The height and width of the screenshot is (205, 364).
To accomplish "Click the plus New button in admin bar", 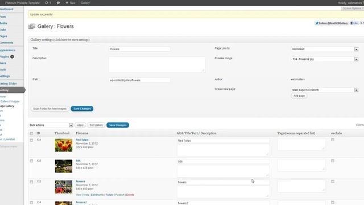I will coord(71,3).
